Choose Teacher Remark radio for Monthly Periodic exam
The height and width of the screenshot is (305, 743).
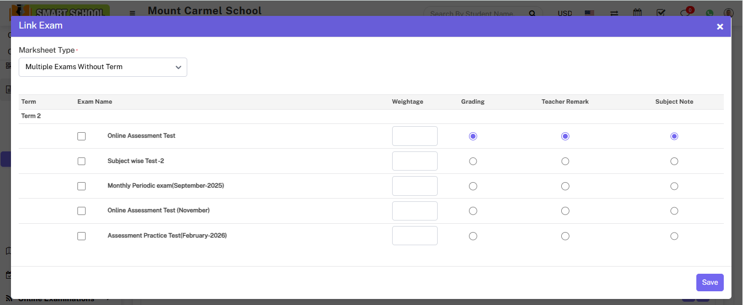coord(565,186)
